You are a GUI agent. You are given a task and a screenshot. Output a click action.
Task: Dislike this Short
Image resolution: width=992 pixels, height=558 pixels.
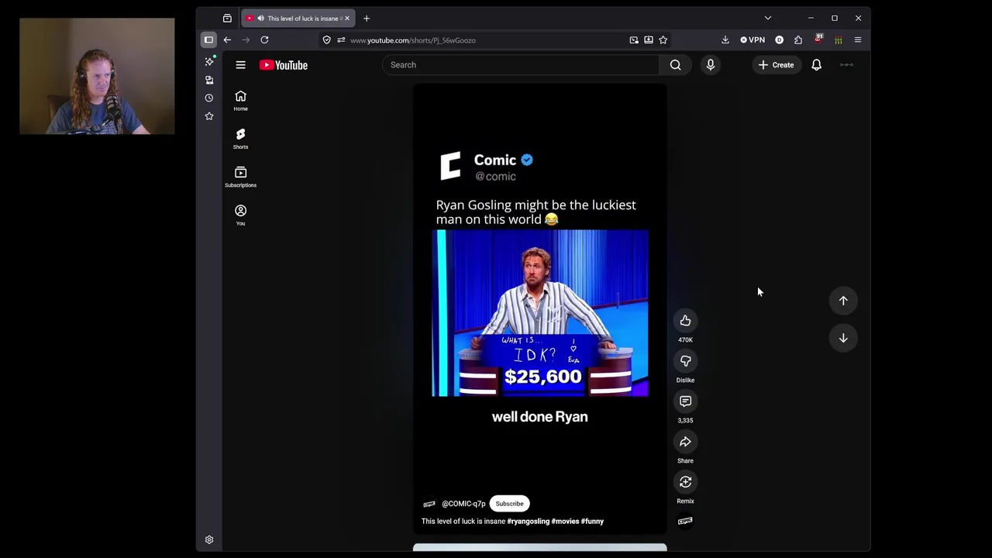[685, 361]
